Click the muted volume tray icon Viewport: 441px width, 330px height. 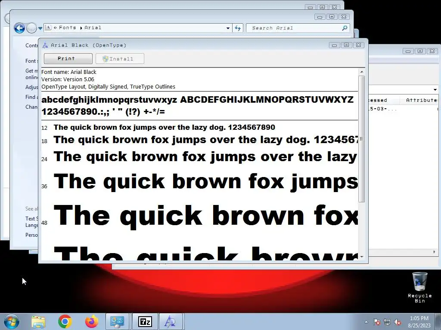tap(398, 322)
